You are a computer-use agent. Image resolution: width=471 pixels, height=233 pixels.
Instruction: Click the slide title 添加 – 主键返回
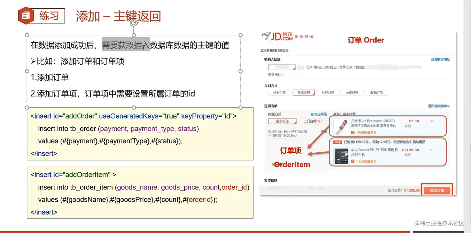point(118,16)
